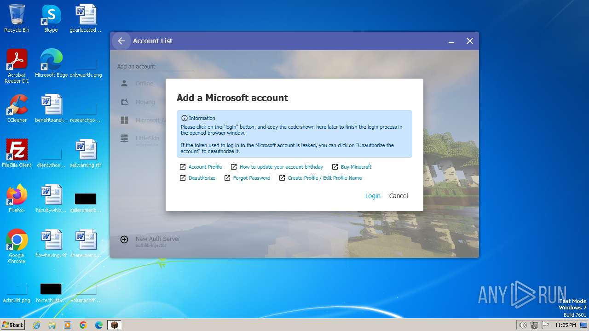Image resolution: width=589 pixels, height=331 pixels.
Task: Select the gearlocated Word document icon
Action: (x=86, y=19)
